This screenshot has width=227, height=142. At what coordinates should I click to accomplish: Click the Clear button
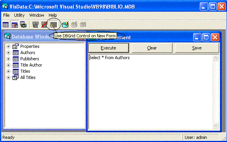(152, 48)
